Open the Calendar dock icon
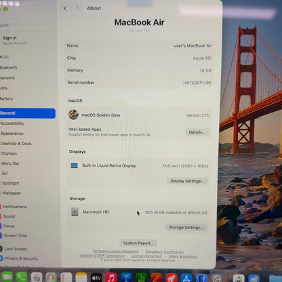The width and height of the screenshot is (282, 282). tap(37, 277)
